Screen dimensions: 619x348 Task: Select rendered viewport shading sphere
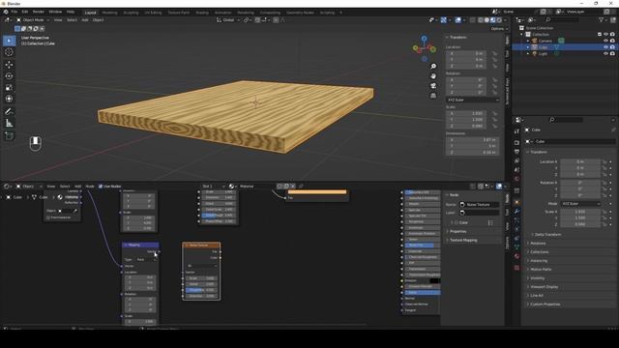click(x=499, y=19)
